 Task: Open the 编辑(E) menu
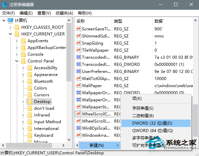pyautogui.click(x=26, y=13)
